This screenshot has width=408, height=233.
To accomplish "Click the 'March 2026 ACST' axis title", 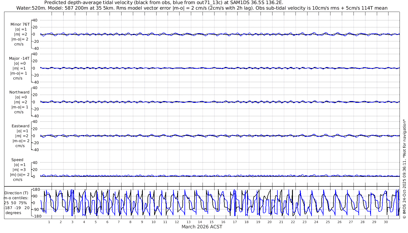I will 202,227.
